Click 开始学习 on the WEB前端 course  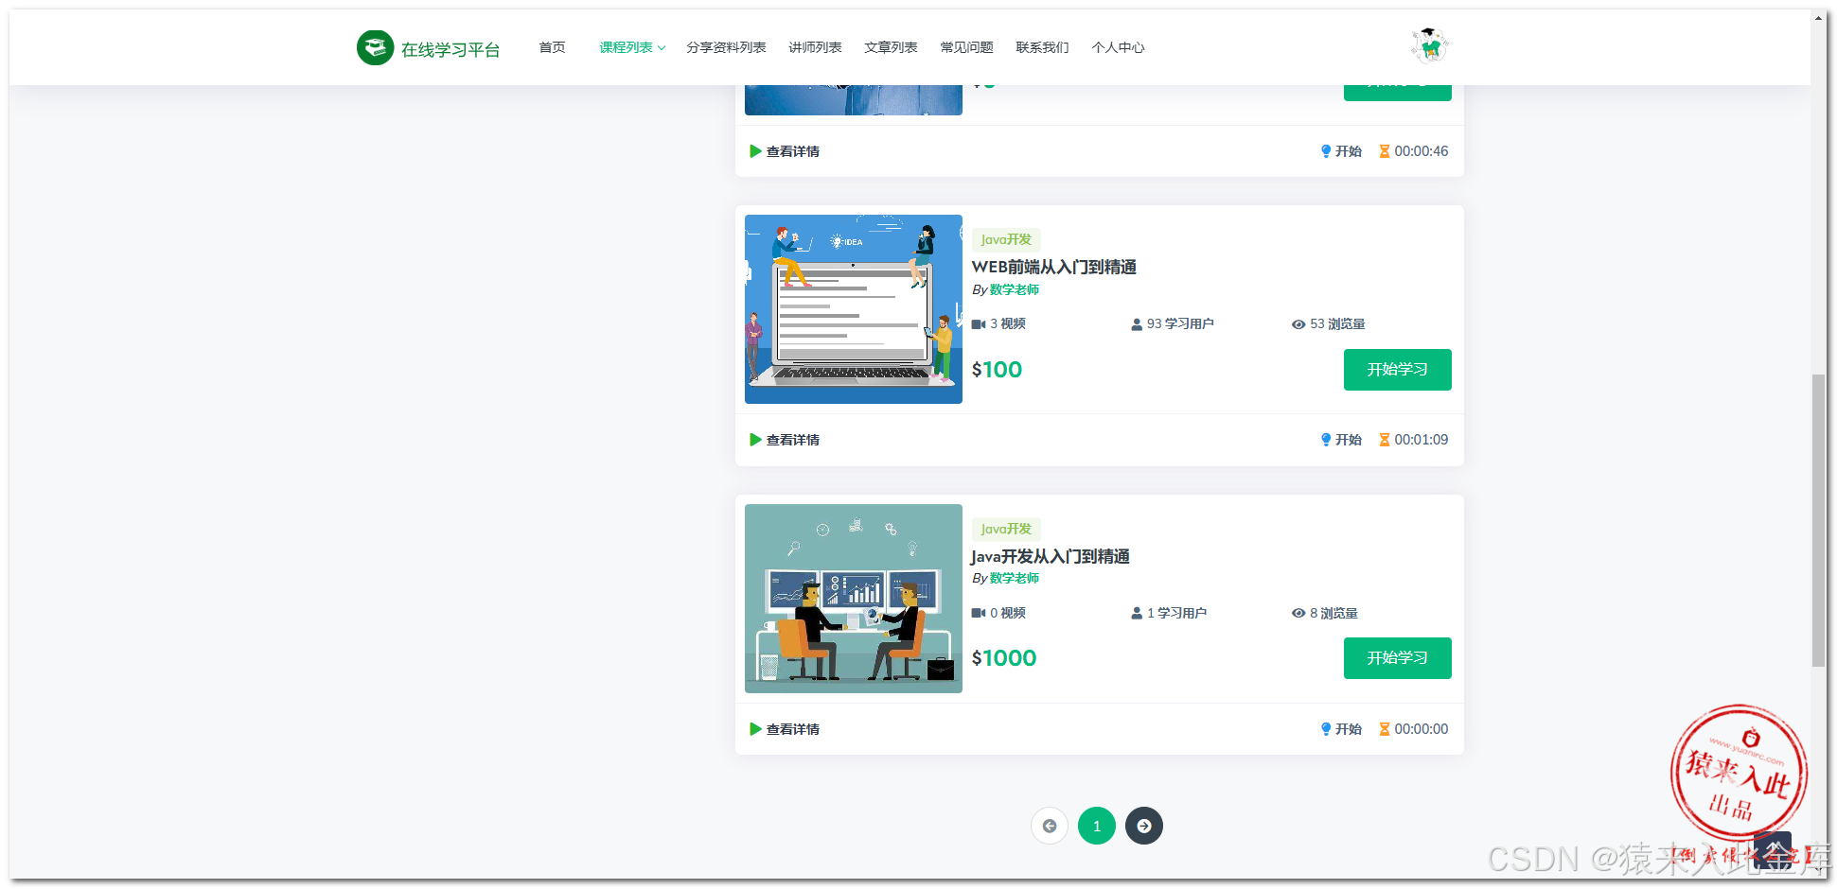[x=1397, y=370]
